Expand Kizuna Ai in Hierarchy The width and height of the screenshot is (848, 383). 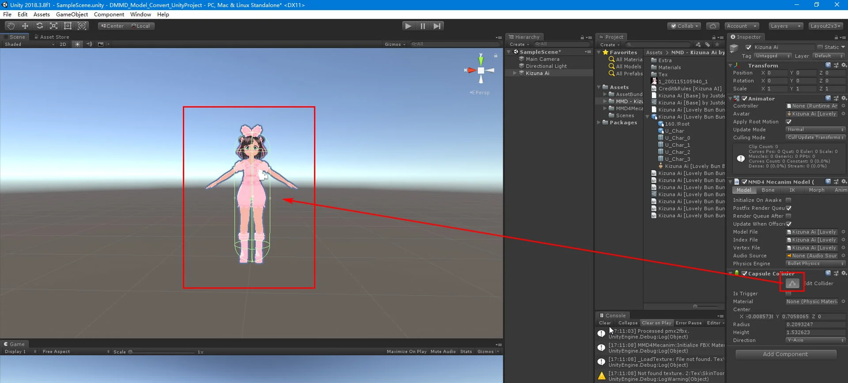coord(515,73)
